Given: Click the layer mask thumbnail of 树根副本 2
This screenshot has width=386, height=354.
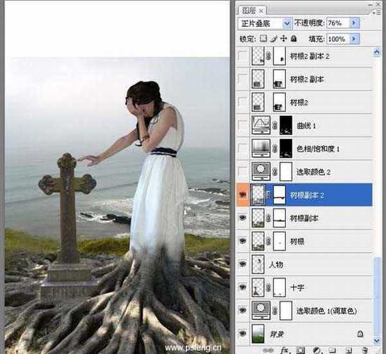Looking at the screenshot, I should click(279, 194).
